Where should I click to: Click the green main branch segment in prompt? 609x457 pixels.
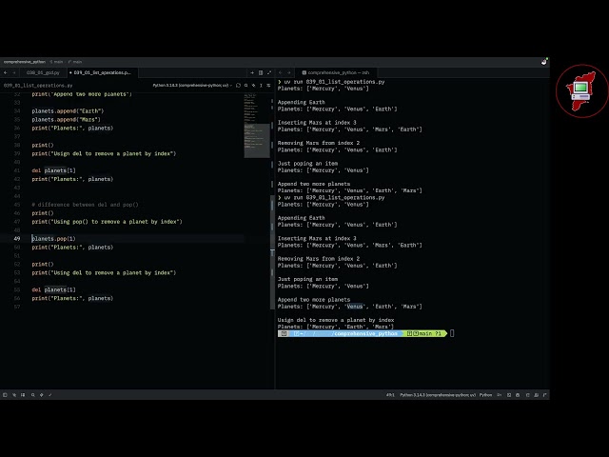tap(424, 333)
